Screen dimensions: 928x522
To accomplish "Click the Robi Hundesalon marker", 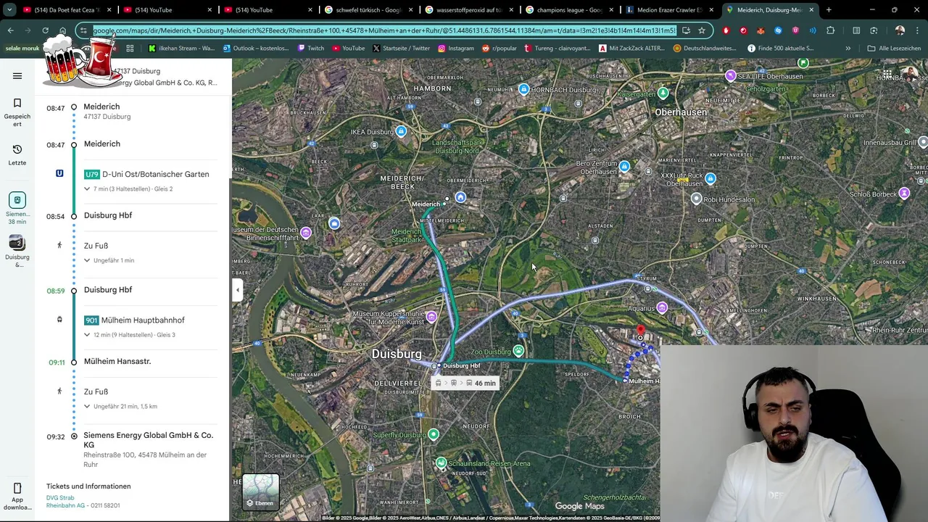I will 697,199.
